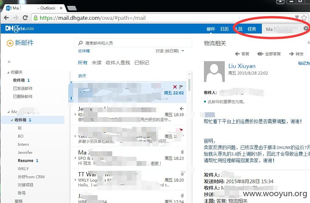Expand the Jennifer 18:39 conversation thread
This screenshot has width=310, height=203.
[x=75, y=114]
